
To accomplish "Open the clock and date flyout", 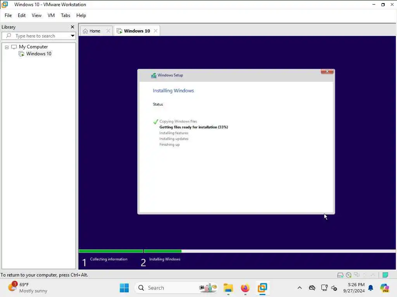I will [x=354, y=288].
